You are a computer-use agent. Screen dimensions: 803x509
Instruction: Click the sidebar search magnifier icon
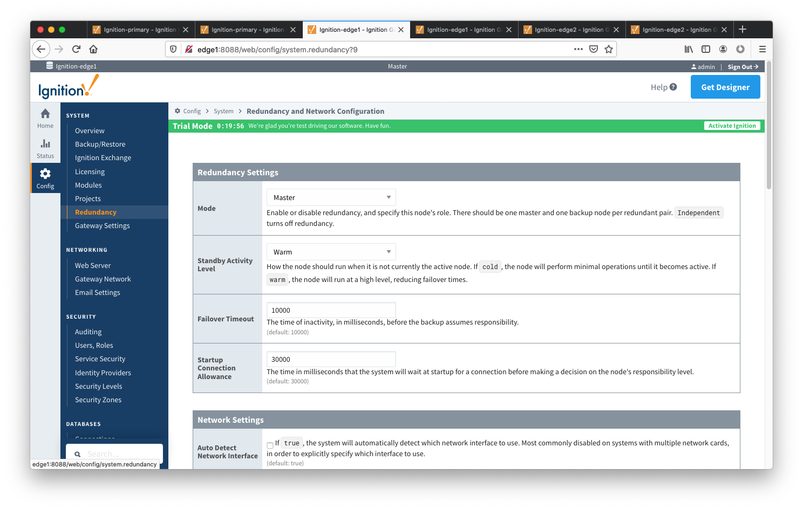pyautogui.click(x=78, y=454)
